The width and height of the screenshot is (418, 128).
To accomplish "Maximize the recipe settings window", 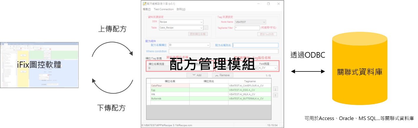I will pyautogui.click(x=268, y=4).
